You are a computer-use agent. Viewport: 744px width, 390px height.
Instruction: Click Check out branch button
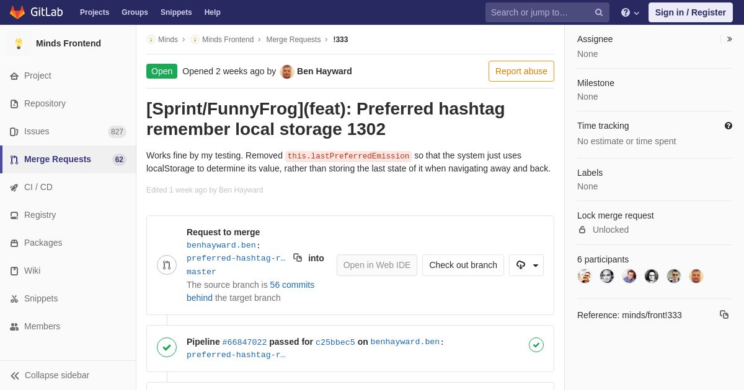tap(463, 265)
